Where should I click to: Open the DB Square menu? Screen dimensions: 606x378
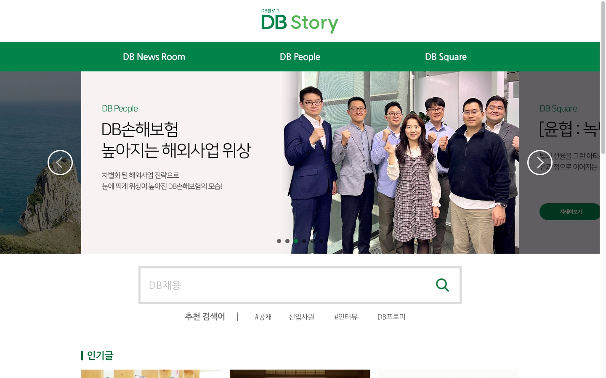[446, 57]
